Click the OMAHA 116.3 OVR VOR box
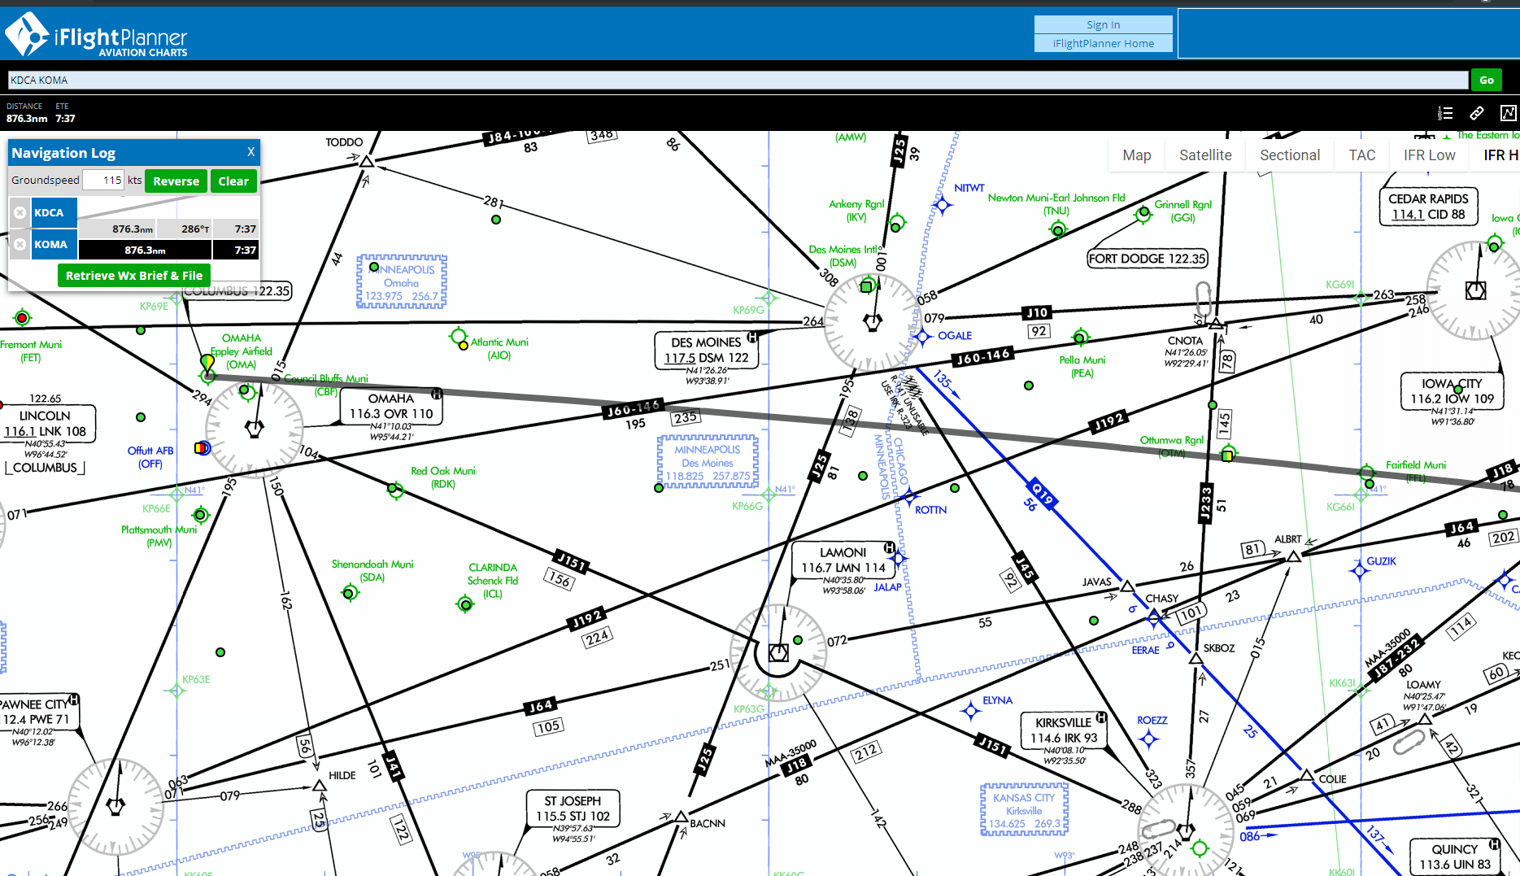Viewport: 1520px width, 876px height. (x=391, y=406)
